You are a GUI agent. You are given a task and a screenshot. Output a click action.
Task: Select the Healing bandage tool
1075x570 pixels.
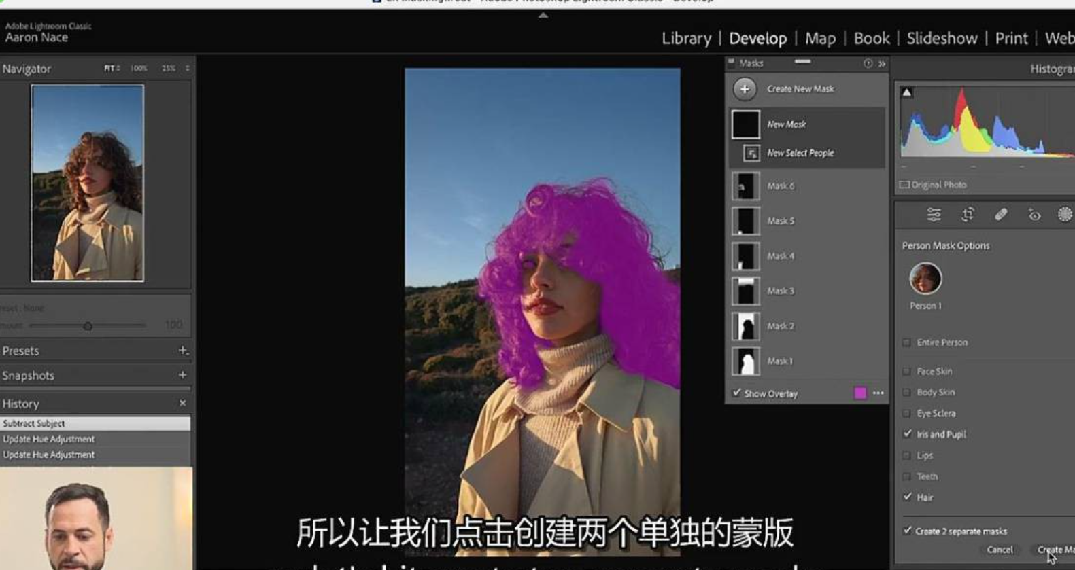1001,215
